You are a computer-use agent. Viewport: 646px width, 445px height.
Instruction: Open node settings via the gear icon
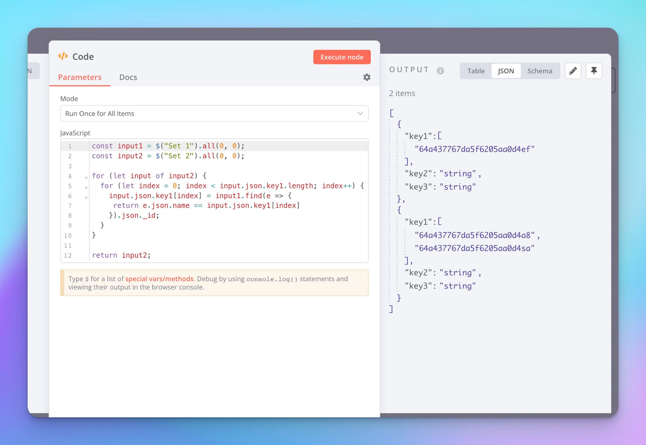(x=367, y=77)
